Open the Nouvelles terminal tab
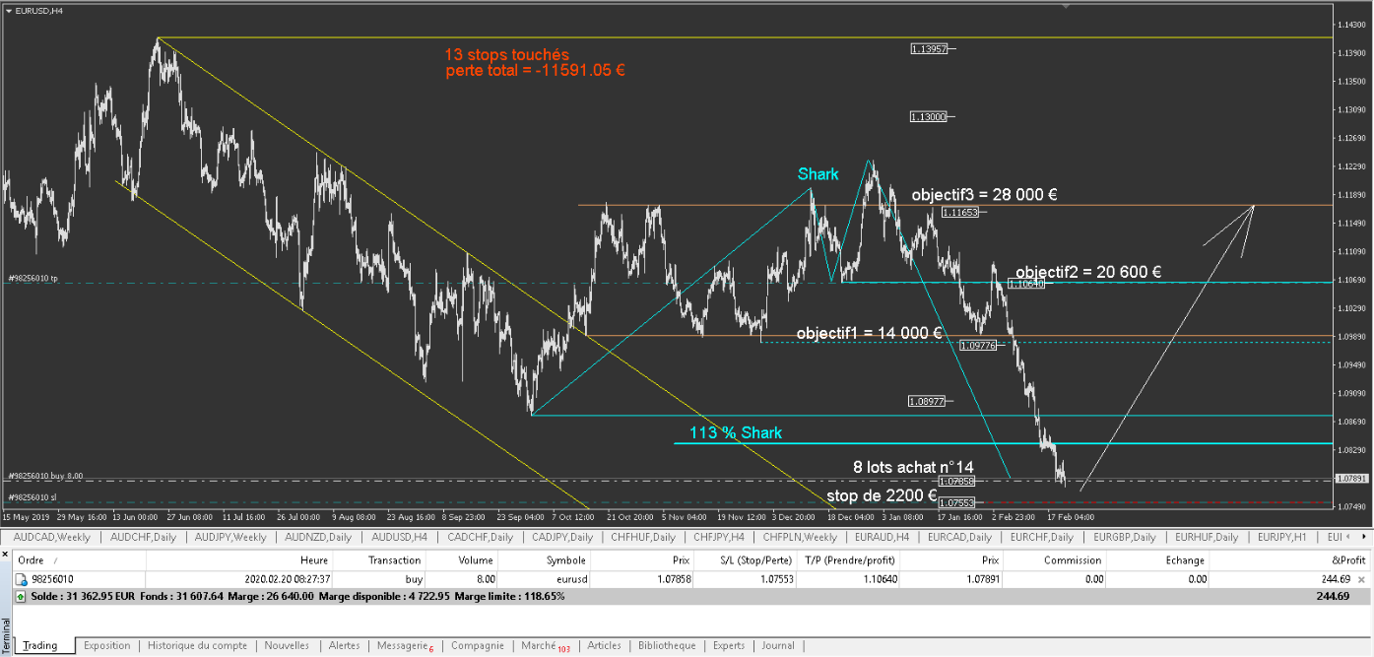The width and height of the screenshot is (1374, 657). point(287,646)
